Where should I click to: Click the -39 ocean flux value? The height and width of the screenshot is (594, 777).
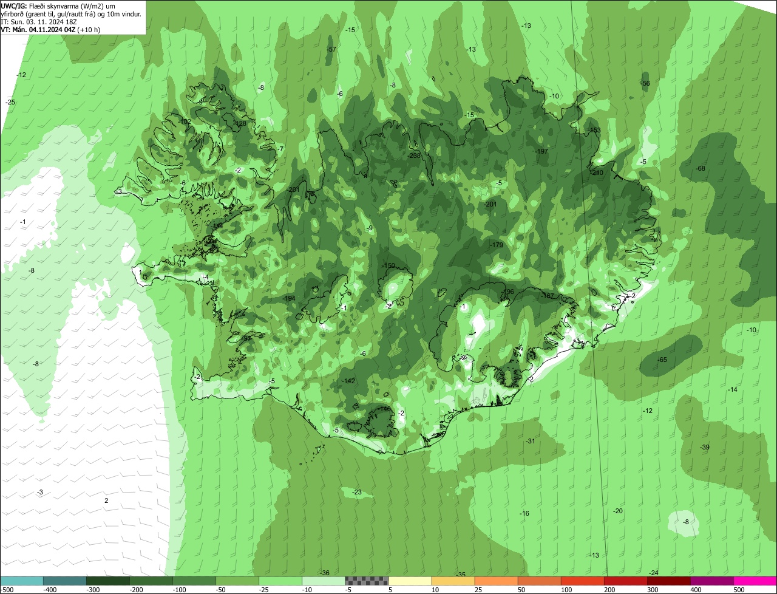pyautogui.click(x=704, y=447)
